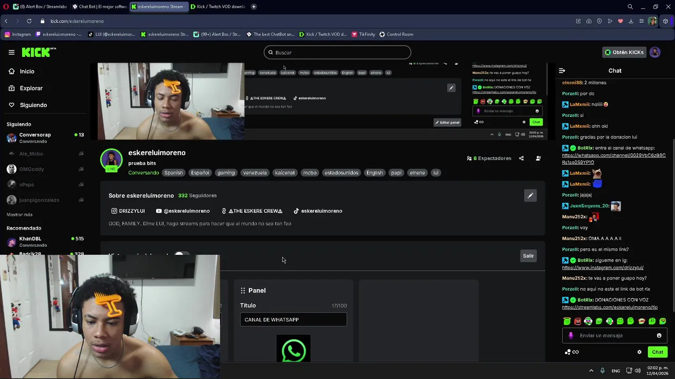Open the follow user icon beside share
Image resolution: width=675 pixels, height=379 pixels.
[x=538, y=158]
